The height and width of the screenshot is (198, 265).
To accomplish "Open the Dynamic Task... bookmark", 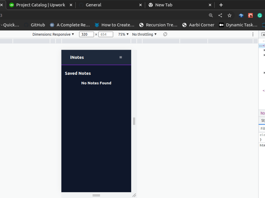I will pos(238,25).
